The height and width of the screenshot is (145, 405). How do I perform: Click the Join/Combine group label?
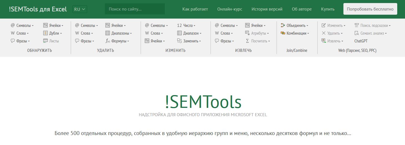pos(297,50)
